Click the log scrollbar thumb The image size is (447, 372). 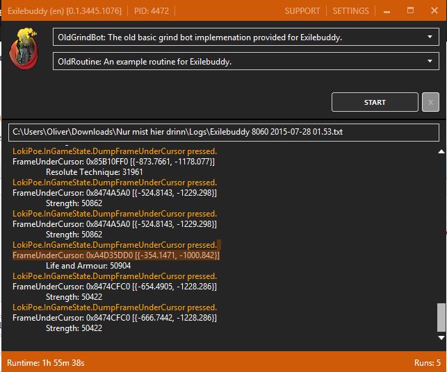pos(441,318)
